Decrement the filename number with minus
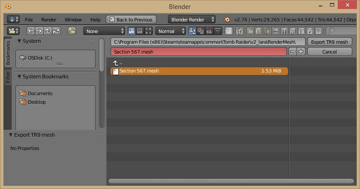This screenshot has height=189, width=360. pos(292,52)
